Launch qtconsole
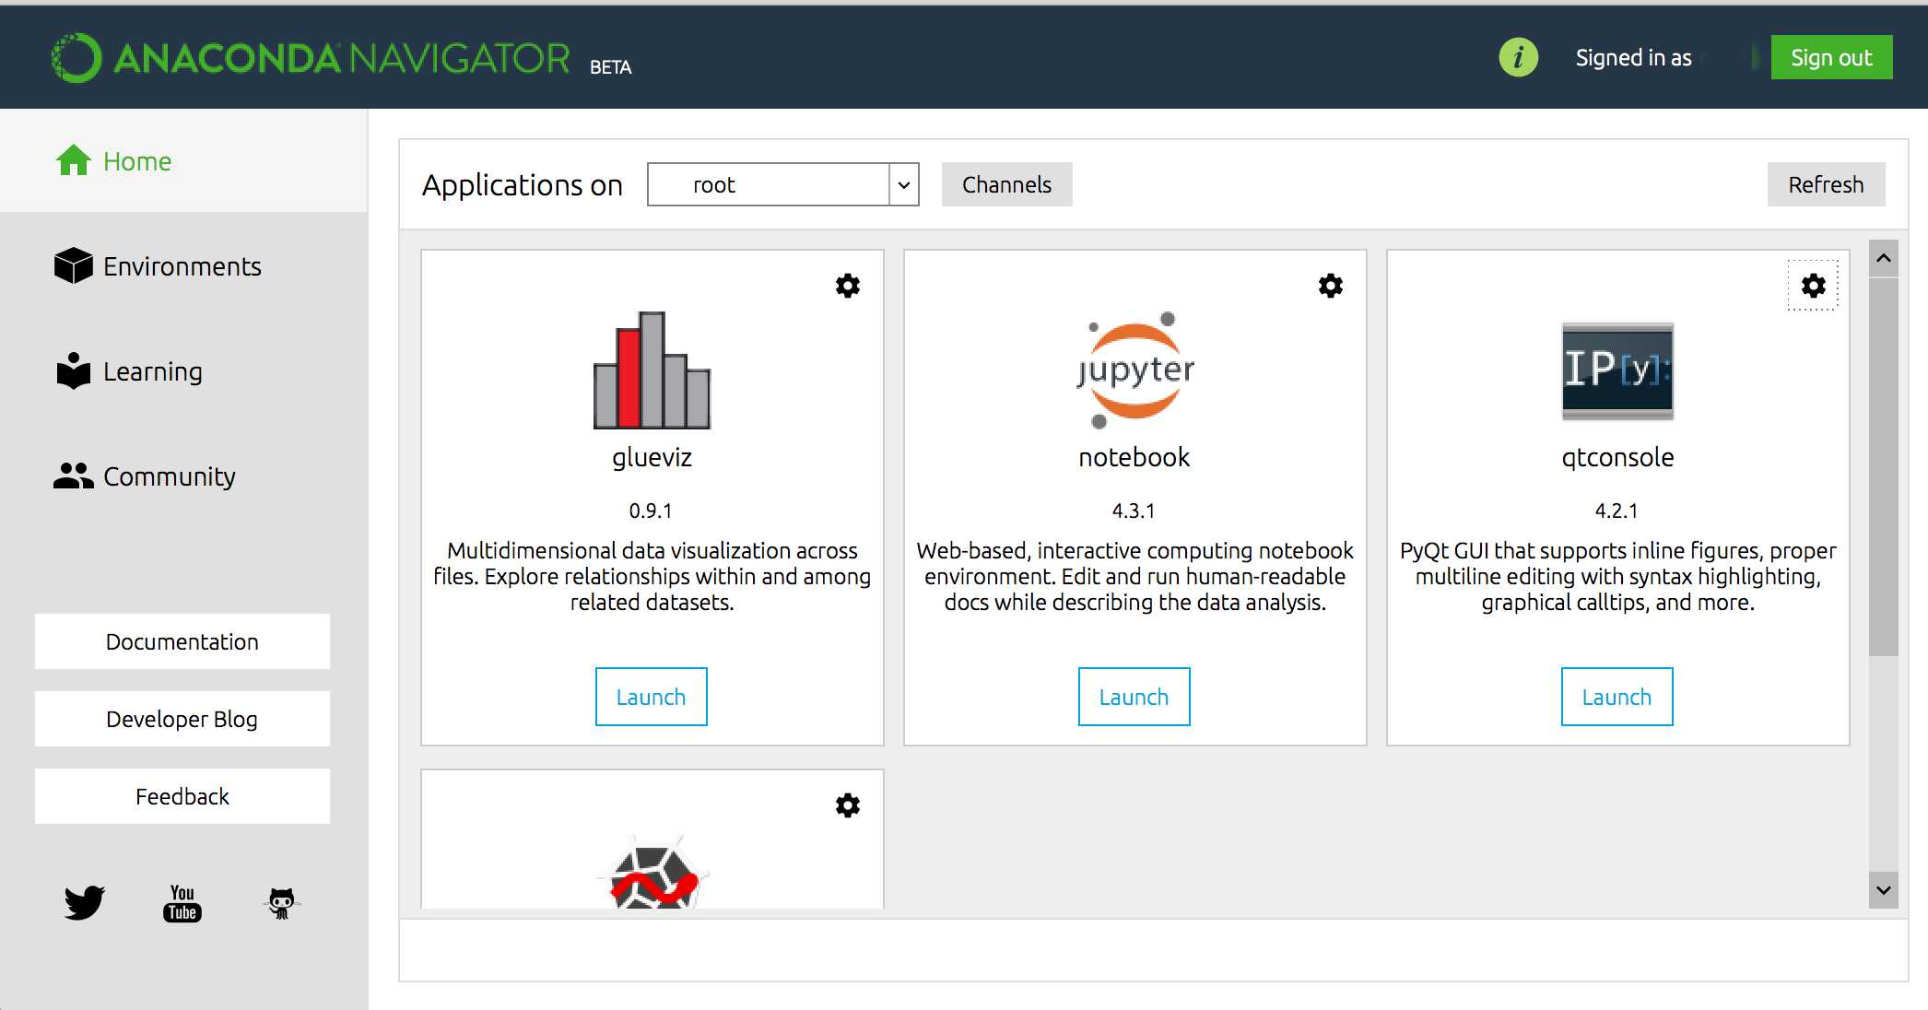1928x1010 pixels. 1617,697
